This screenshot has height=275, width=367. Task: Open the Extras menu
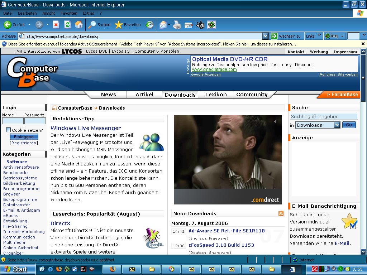[88, 13]
